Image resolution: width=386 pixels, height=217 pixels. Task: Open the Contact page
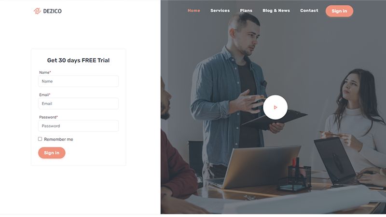pos(309,11)
